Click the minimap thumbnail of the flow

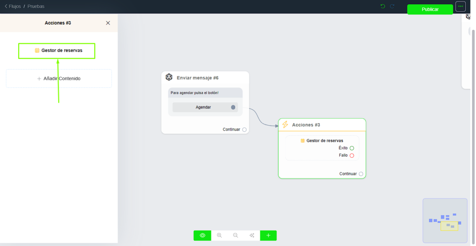tap(445, 220)
